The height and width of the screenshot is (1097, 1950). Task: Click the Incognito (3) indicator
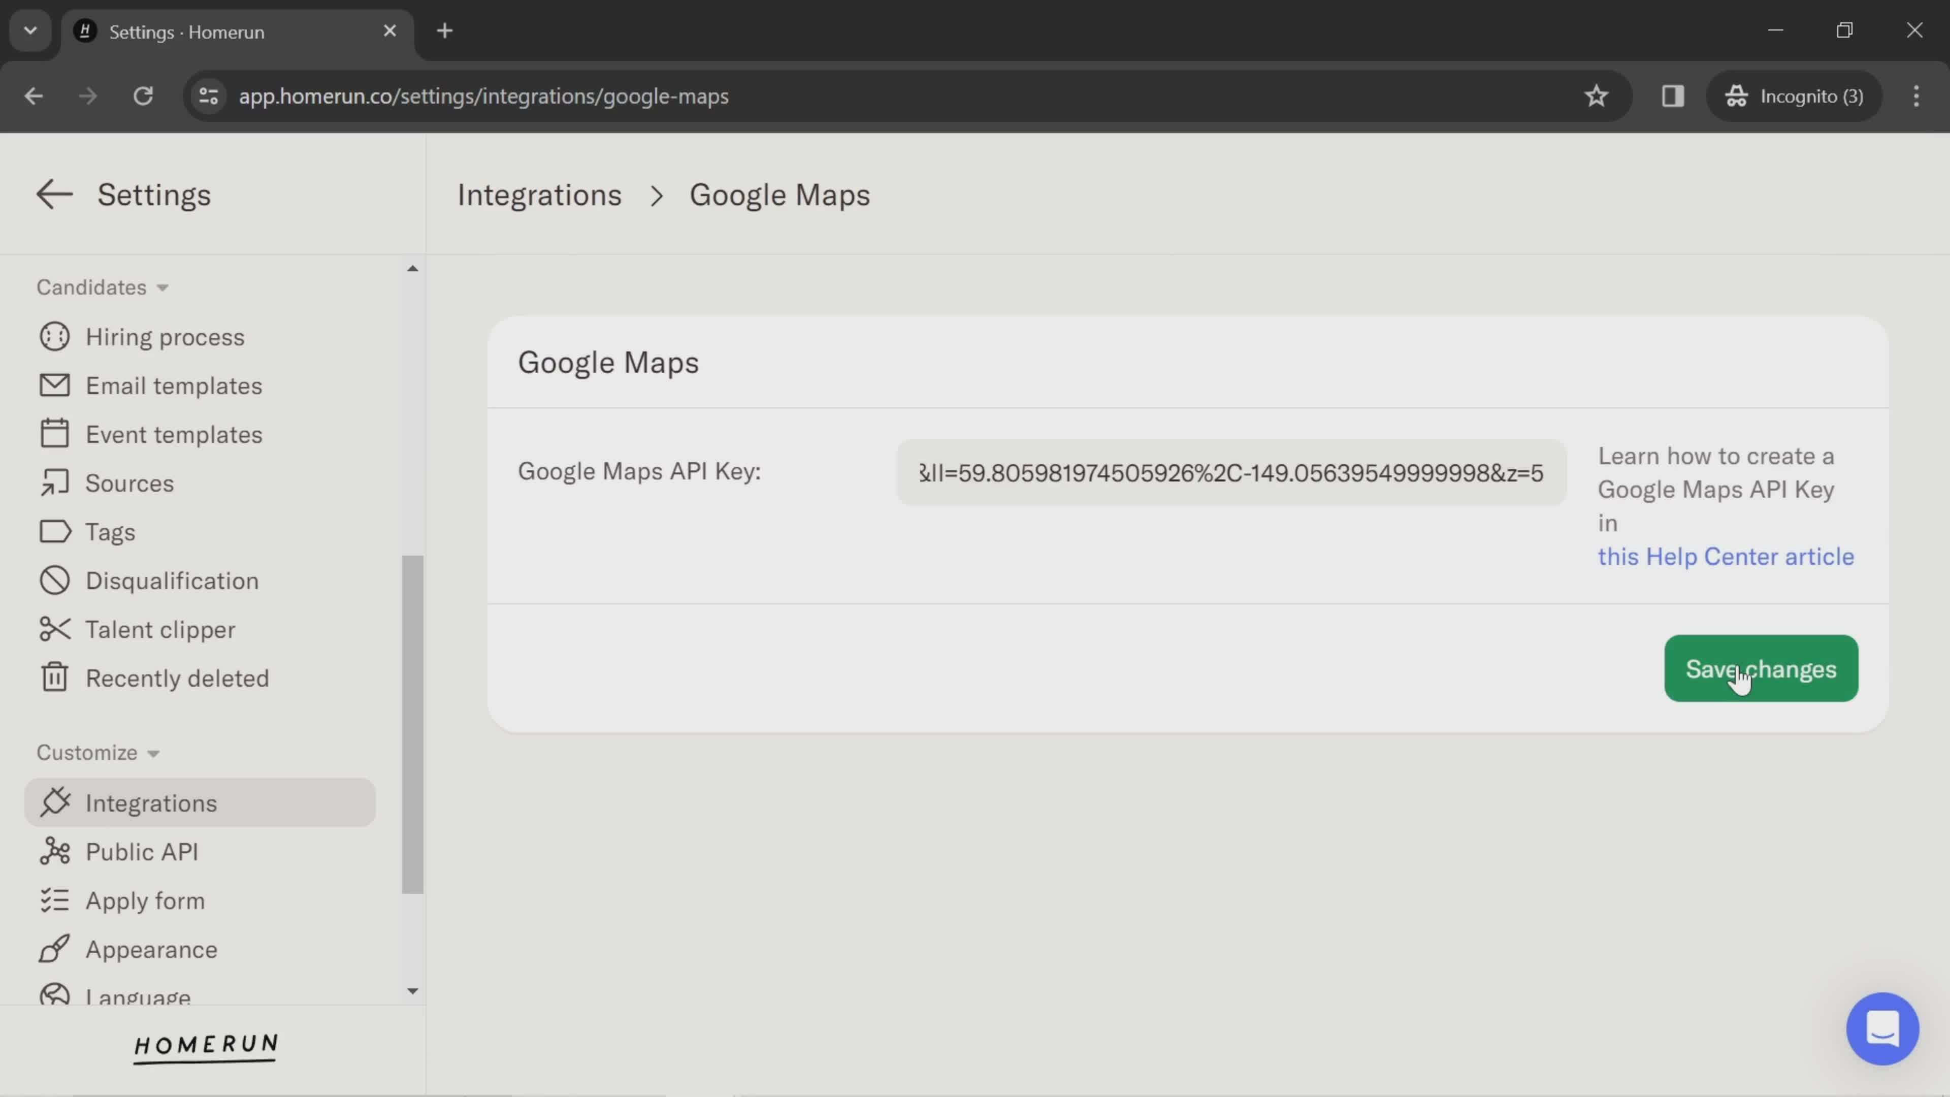pos(1794,96)
